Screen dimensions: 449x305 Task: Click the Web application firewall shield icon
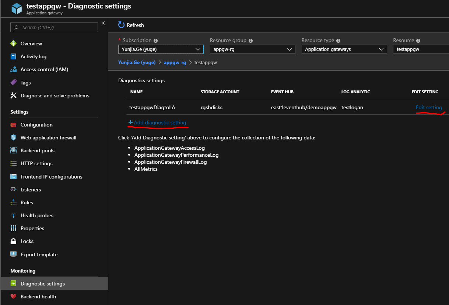pos(14,138)
